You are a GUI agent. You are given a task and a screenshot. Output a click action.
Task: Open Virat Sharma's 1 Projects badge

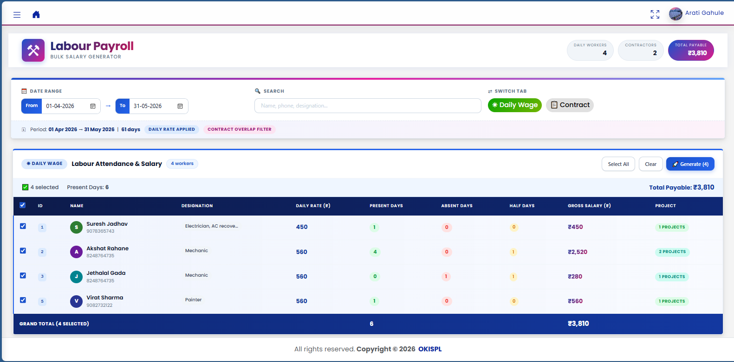click(x=672, y=301)
